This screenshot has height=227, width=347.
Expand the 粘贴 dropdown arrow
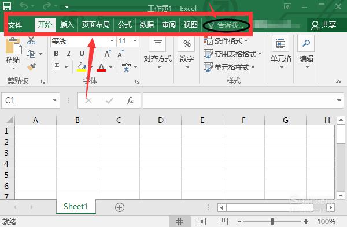tap(13, 69)
